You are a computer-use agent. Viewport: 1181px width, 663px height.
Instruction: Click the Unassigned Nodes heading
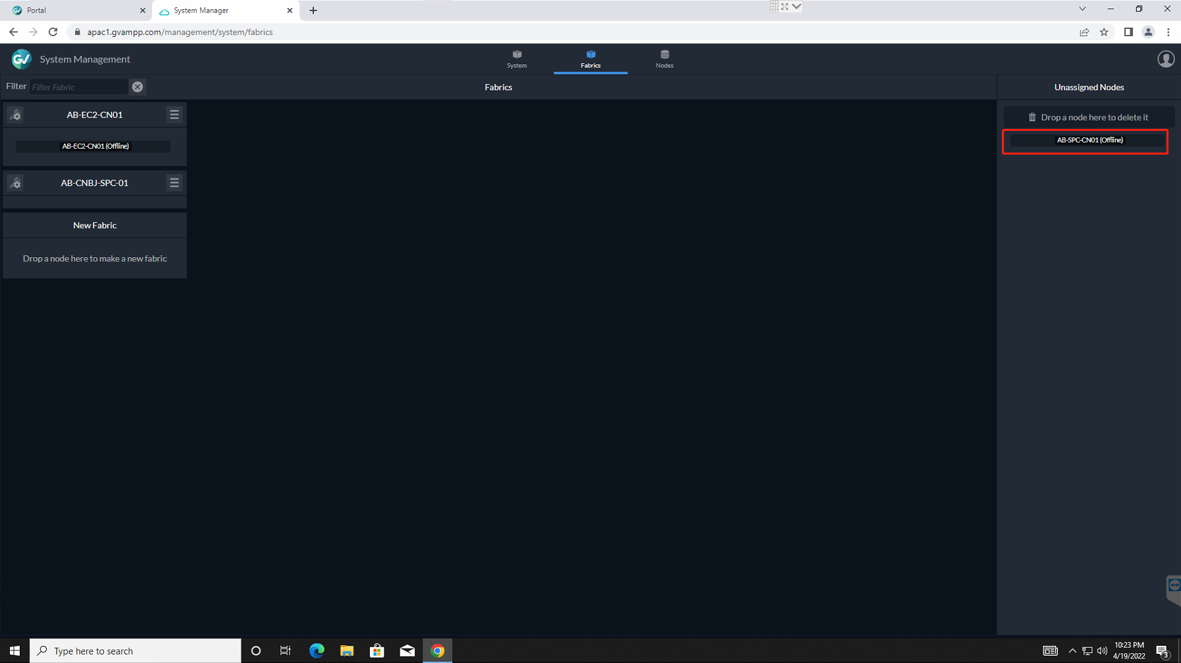point(1089,87)
